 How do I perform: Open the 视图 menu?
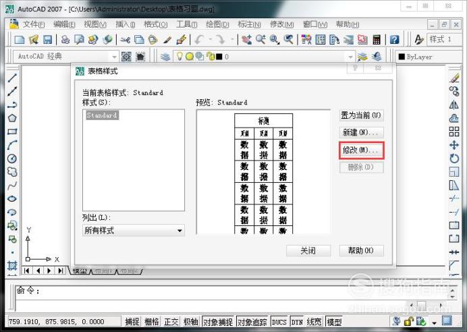tap(95, 24)
